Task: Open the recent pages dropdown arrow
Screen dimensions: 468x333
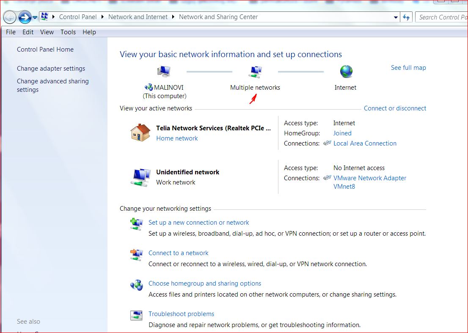Action: pyautogui.click(x=35, y=17)
